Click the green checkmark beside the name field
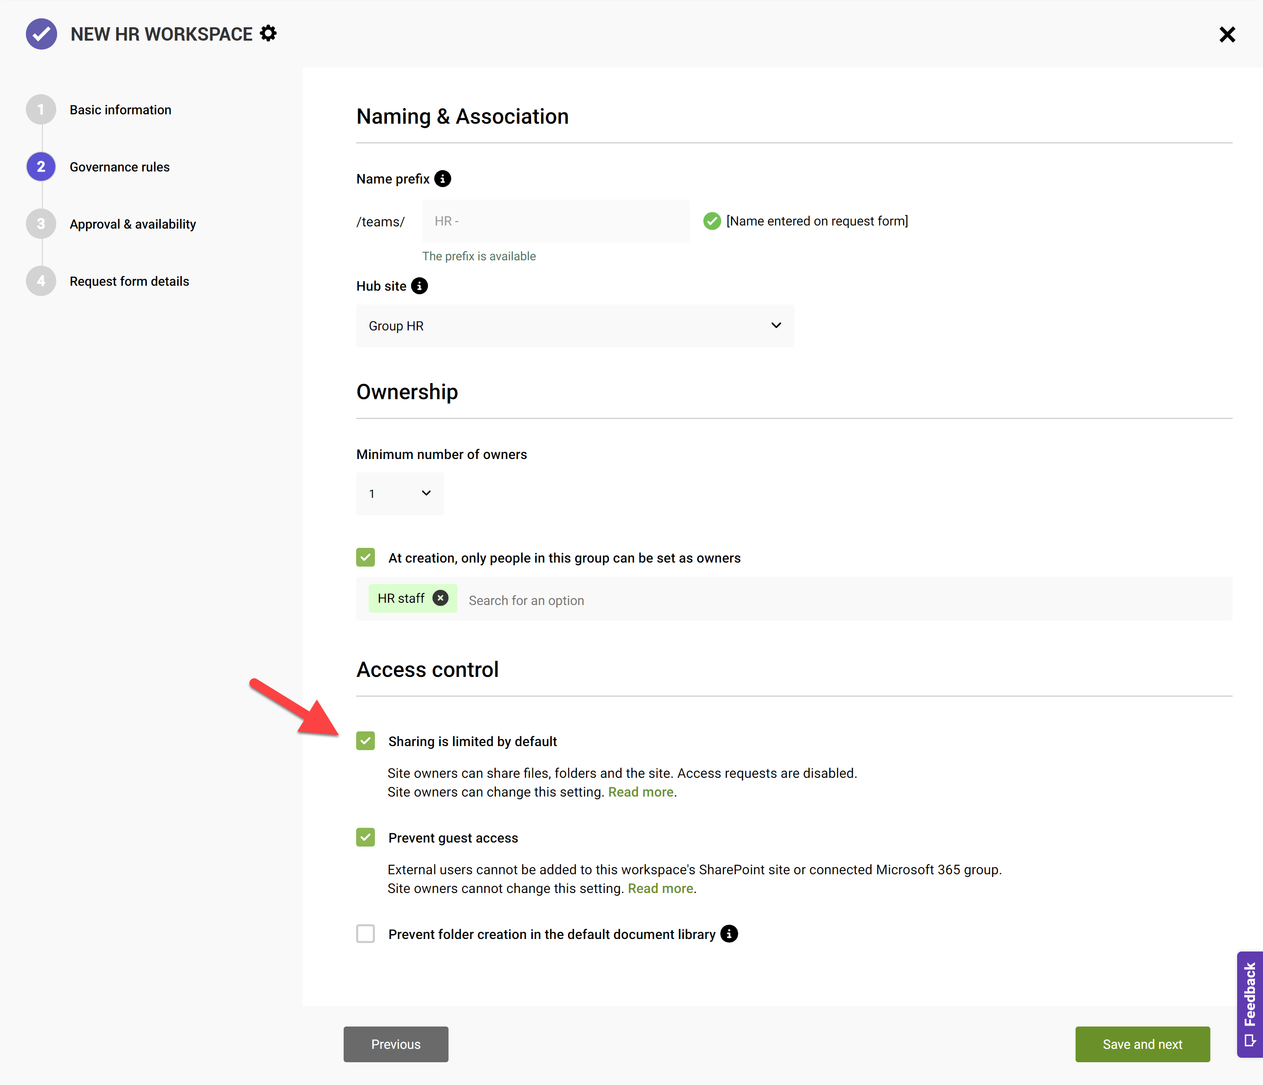1263x1085 pixels. tap(712, 221)
